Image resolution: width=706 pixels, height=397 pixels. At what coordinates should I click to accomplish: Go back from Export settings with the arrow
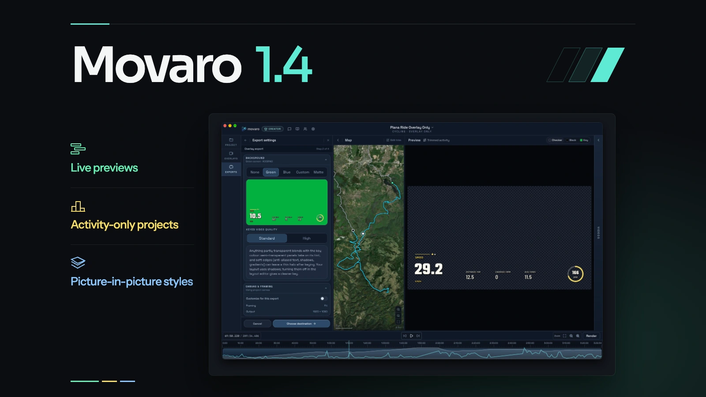click(x=246, y=140)
